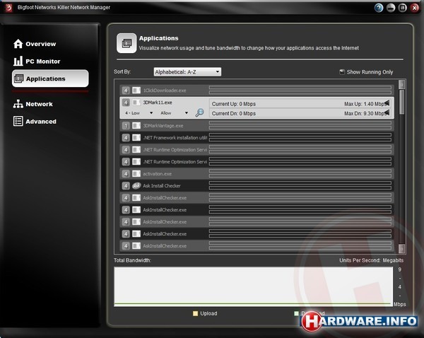This screenshot has height=338, width=424.
Task: Click the 1ClickDownloader.exe application icon
Action: coord(136,90)
